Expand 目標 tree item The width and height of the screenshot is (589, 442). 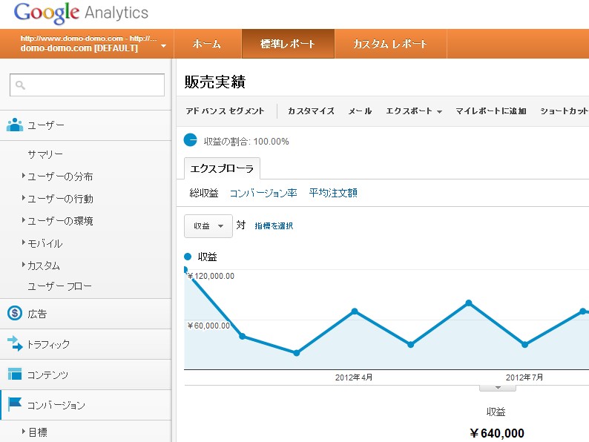click(x=23, y=432)
